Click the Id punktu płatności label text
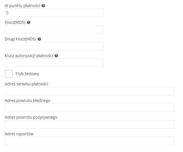Screen dimensions: 183x152 (22, 6)
